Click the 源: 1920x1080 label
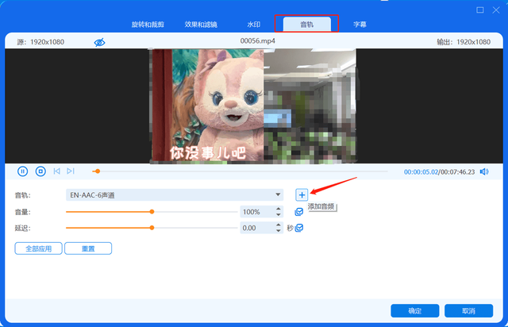 pos(40,42)
